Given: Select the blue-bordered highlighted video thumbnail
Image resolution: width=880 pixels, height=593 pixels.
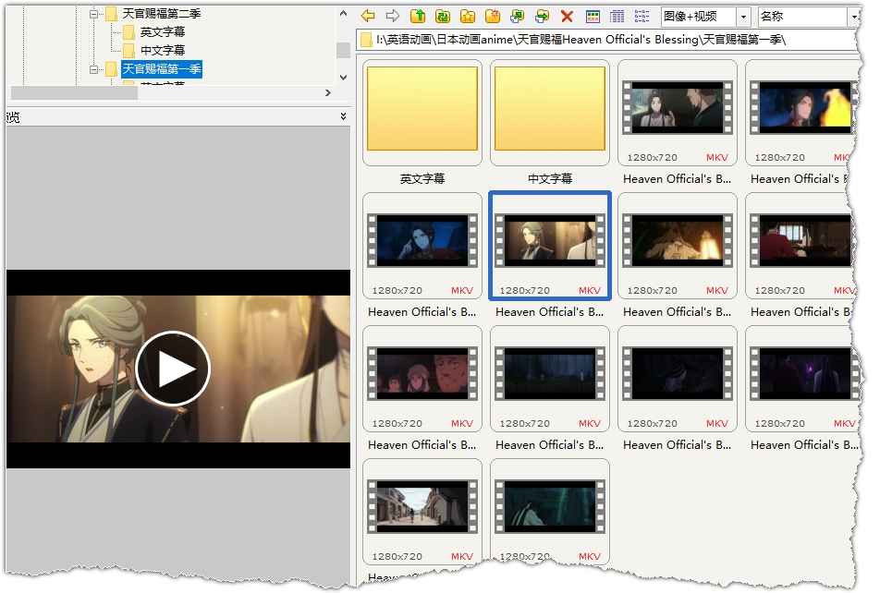Looking at the screenshot, I should pyautogui.click(x=550, y=246).
